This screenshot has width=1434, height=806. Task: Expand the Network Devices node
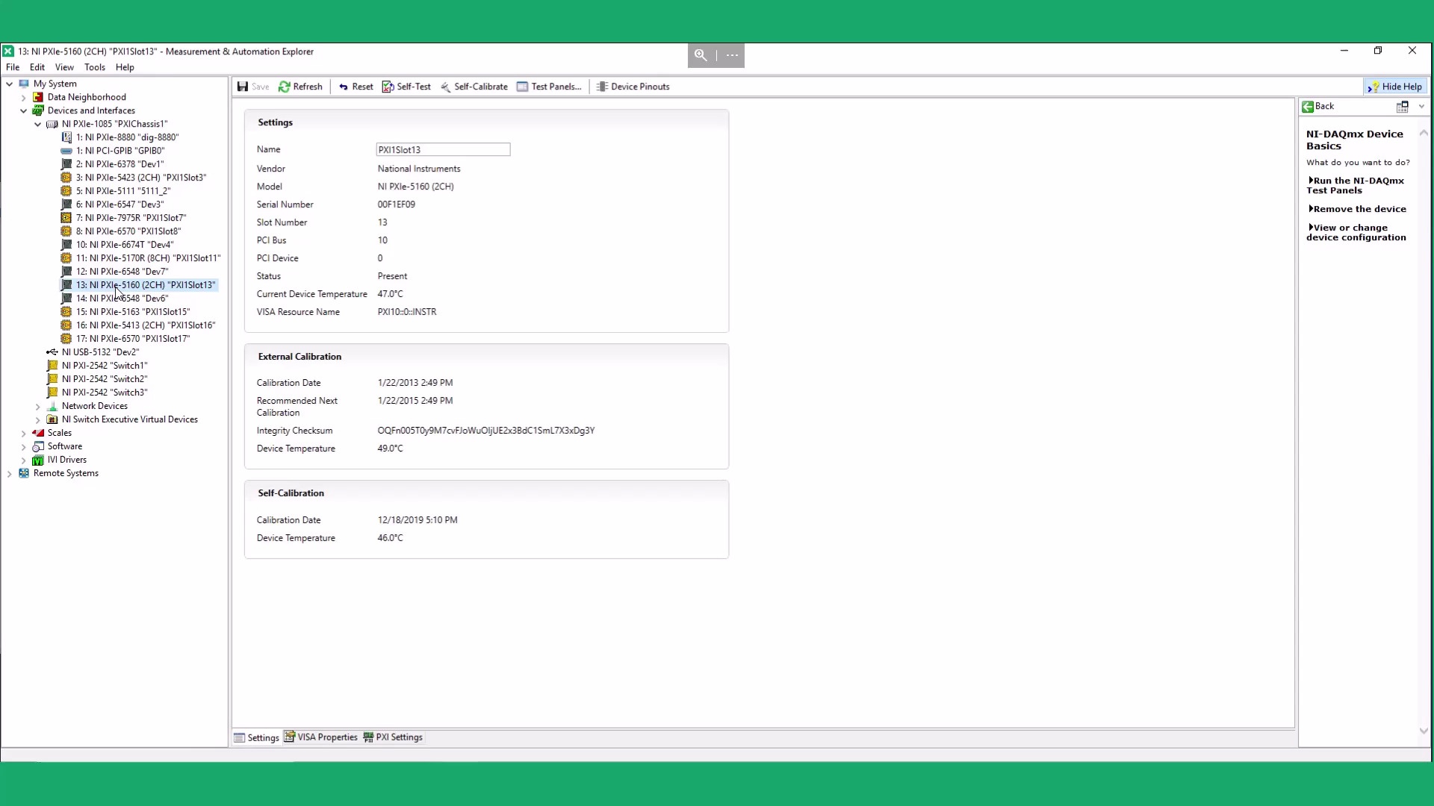tap(38, 407)
